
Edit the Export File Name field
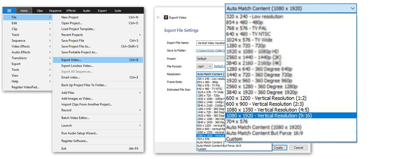[211, 43]
